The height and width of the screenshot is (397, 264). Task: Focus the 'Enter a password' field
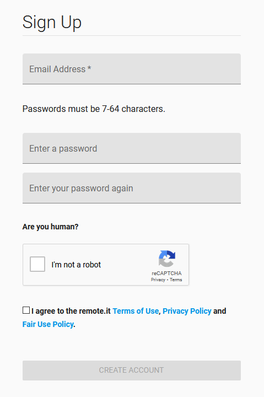(x=132, y=148)
